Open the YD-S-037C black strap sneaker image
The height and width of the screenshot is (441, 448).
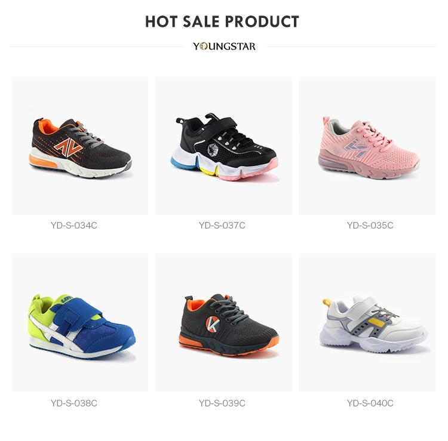pyautogui.click(x=224, y=146)
